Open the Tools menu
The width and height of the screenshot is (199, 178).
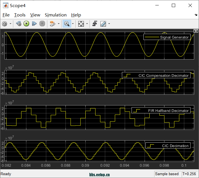pos(20,15)
